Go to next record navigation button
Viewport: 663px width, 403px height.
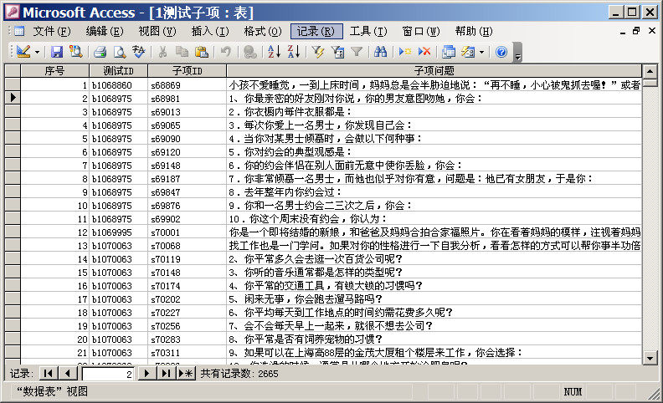(146, 374)
